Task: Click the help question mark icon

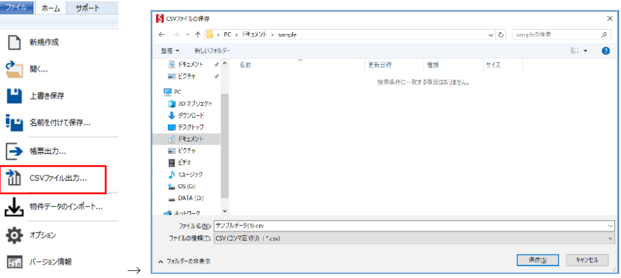Action: click(605, 51)
